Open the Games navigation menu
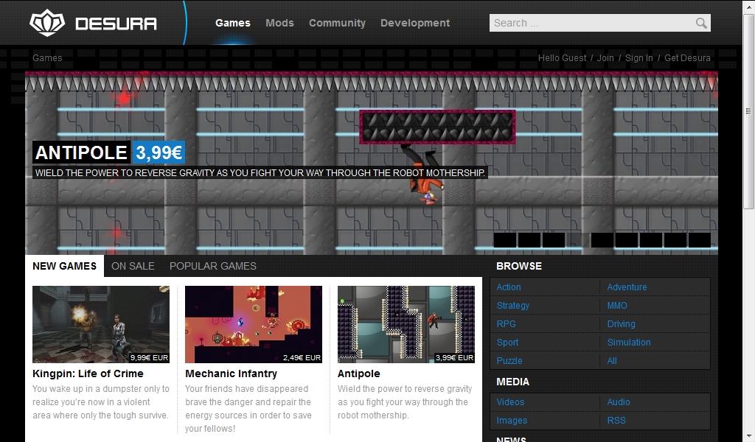755x442 pixels. click(232, 23)
